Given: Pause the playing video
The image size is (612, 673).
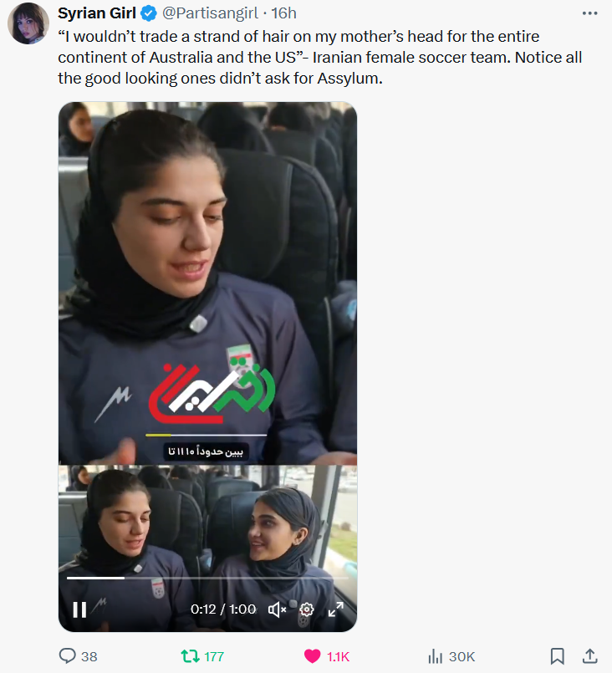Looking at the screenshot, I should 79,609.
